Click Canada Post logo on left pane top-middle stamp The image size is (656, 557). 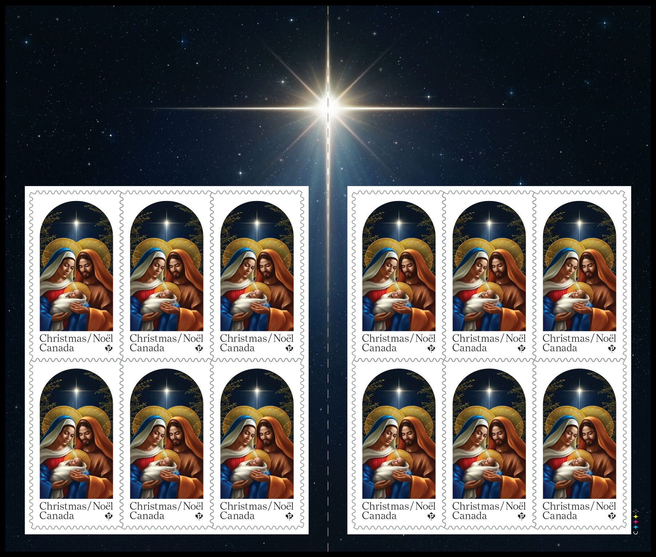199,348
